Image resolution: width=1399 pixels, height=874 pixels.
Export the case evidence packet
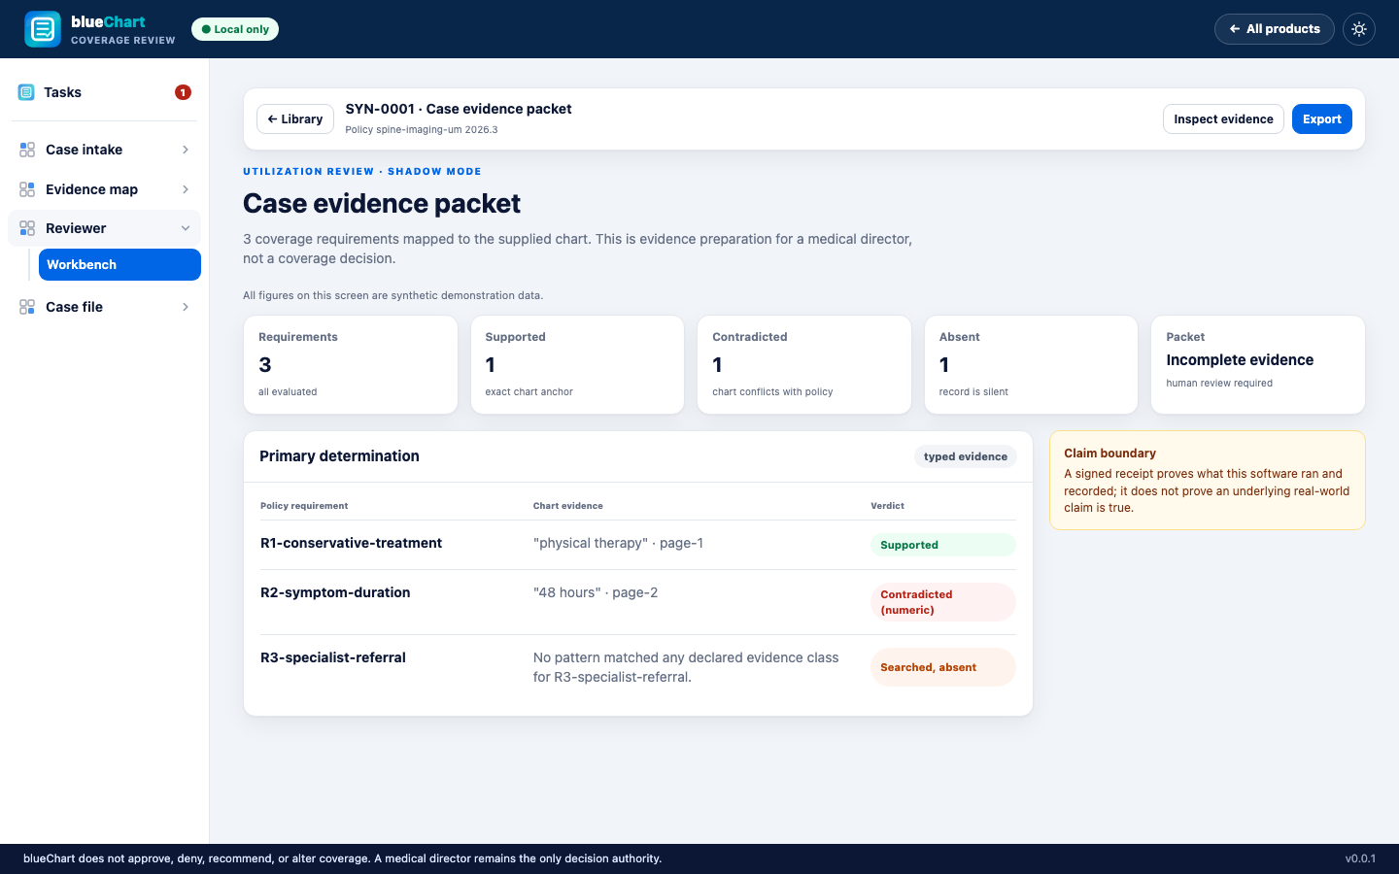click(1322, 119)
